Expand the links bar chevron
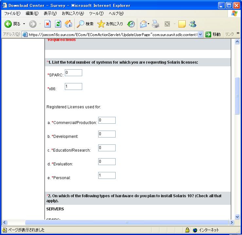The width and height of the screenshot is (242, 235). [238, 33]
